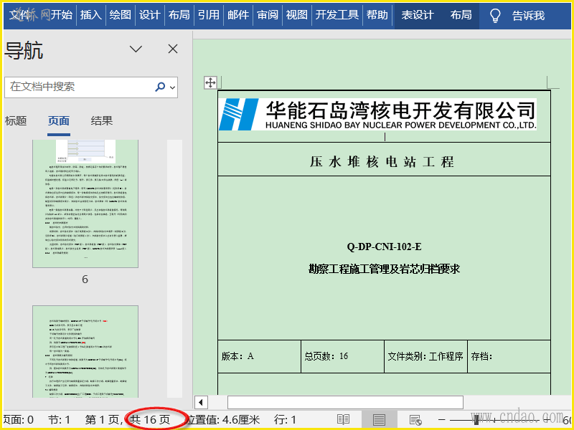Click the 页面: 0 status bar entry
The height and width of the screenshot is (430, 574).
[19, 420]
